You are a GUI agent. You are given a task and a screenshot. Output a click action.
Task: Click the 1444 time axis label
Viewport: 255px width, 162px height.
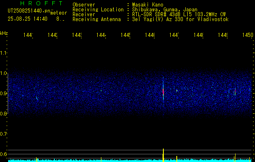point(101,35)
